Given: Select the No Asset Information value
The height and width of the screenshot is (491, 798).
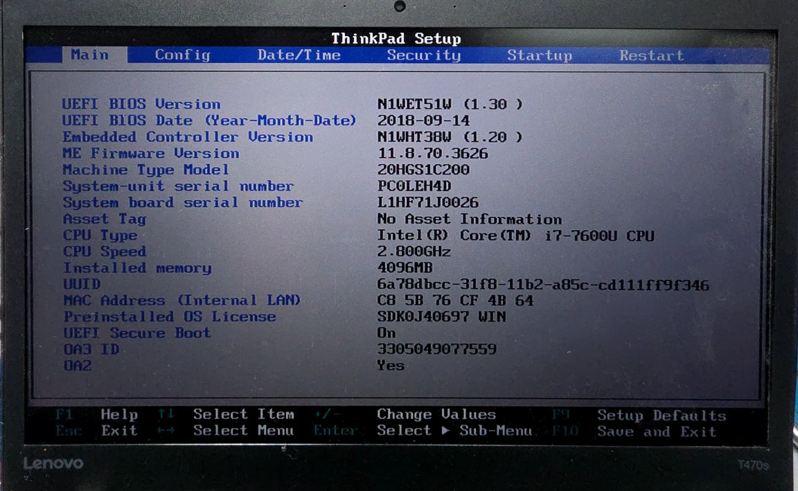Looking at the screenshot, I should [469, 220].
